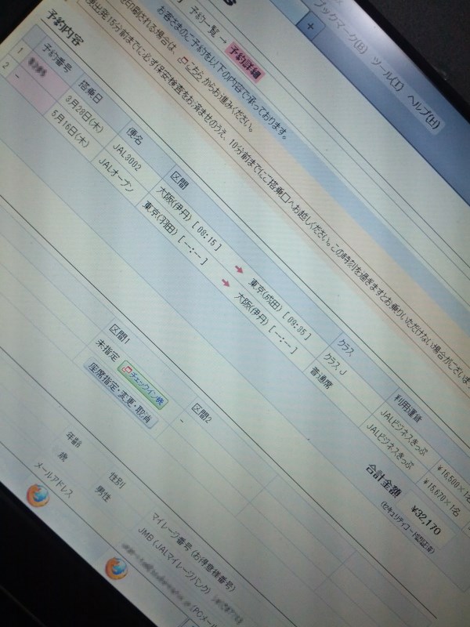The height and width of the screenshot is (627, 470).
Task: Open a new tab with the plus button
Action: coord(310,27)
